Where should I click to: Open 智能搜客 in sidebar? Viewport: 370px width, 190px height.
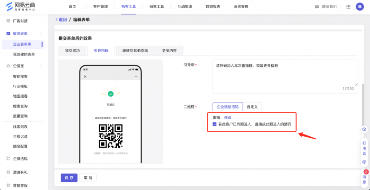(x=20, y=76)
